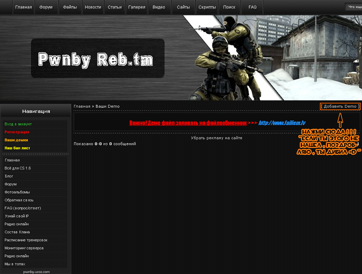Open the http://www.failiem.lv link

[282, 123]
